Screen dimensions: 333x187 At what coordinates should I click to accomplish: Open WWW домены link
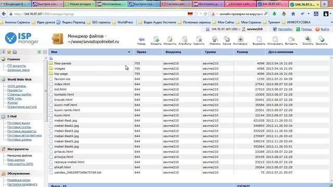pos(17,86)
